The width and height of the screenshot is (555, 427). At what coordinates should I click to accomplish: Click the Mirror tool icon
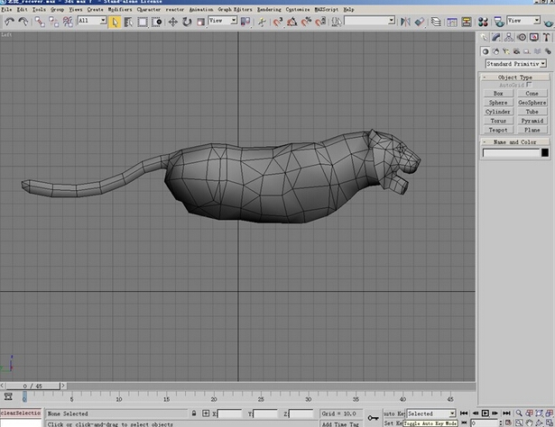click(x=405, y=22)
